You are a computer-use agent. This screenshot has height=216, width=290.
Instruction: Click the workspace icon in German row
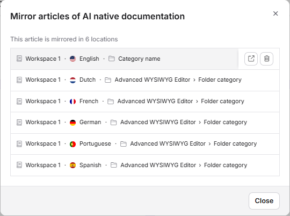pyautogui.click(x=19, y=123)
